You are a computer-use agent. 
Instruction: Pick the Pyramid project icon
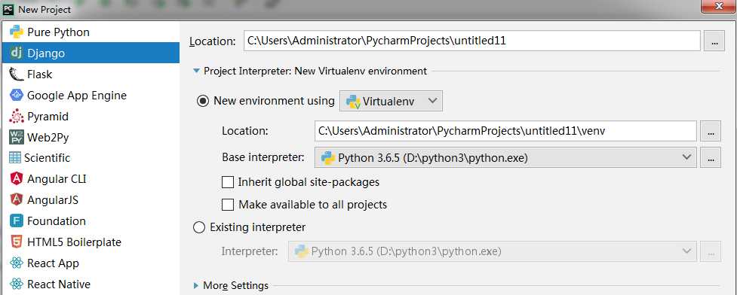17,117
